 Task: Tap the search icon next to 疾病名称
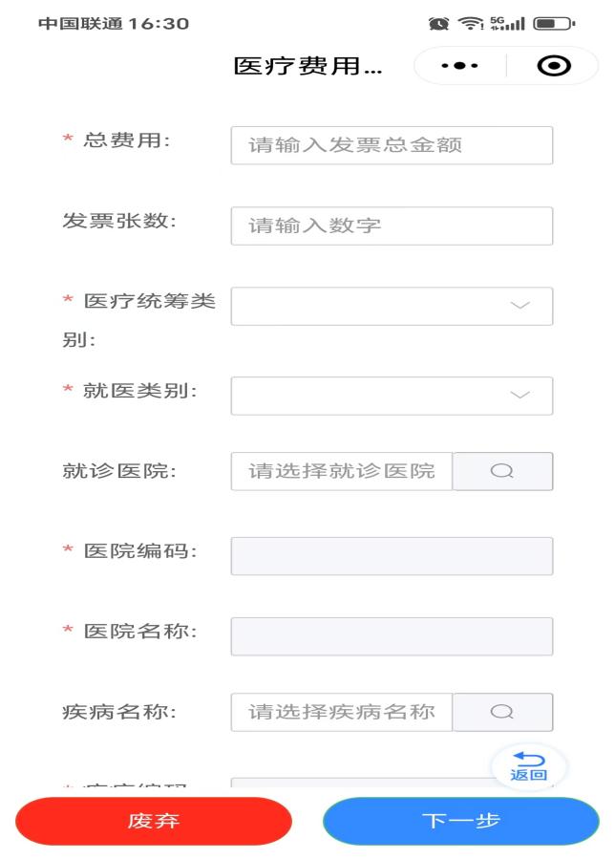[502, 712]
